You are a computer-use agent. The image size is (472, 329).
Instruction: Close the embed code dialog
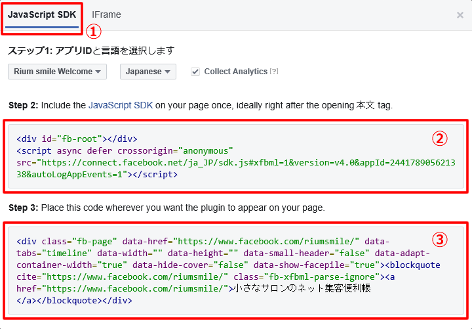[460, 15]
